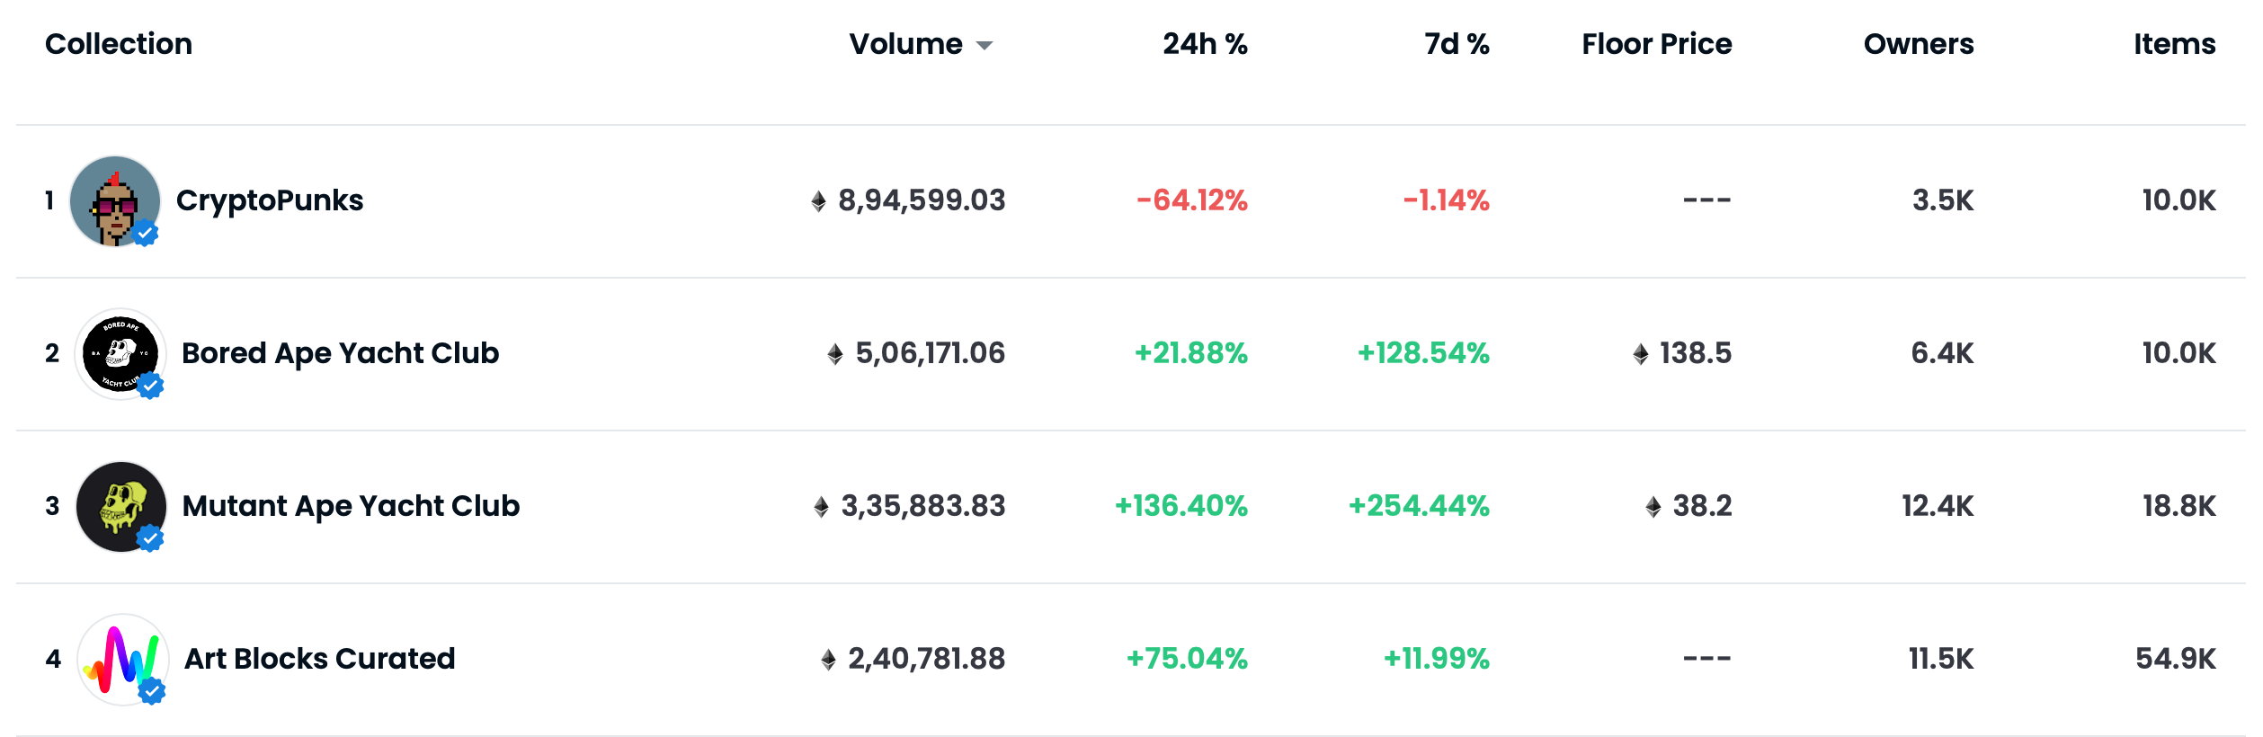Click the Art Blocks Curated verified badge
Screen dimensions: 2263x737
pyautogui.click(x=152, y=691)
